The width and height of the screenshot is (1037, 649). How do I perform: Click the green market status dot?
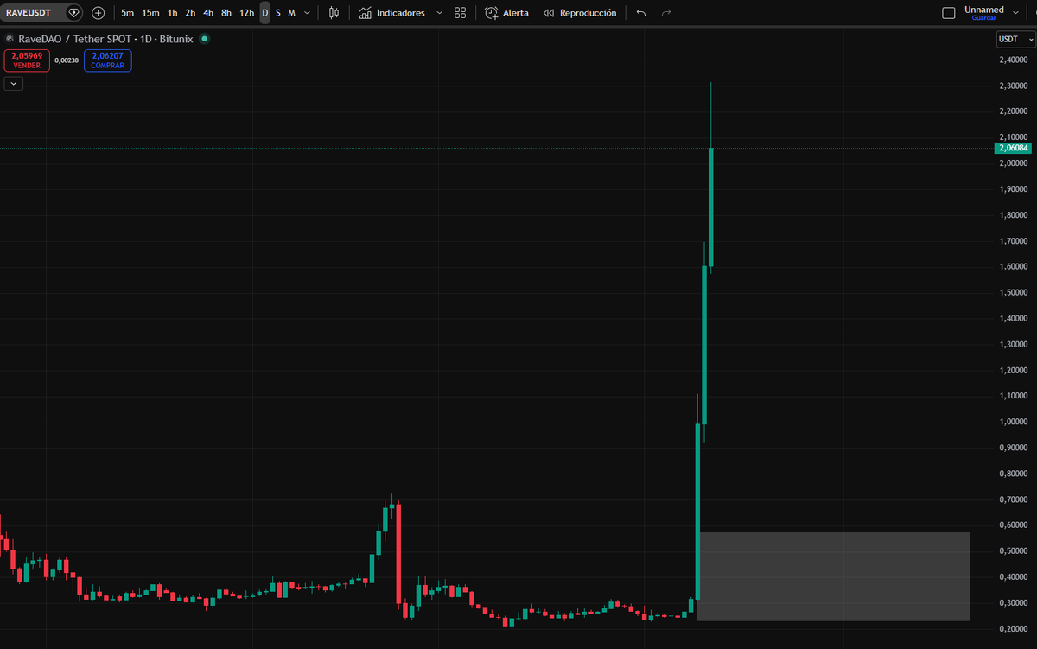coord(204,39)
